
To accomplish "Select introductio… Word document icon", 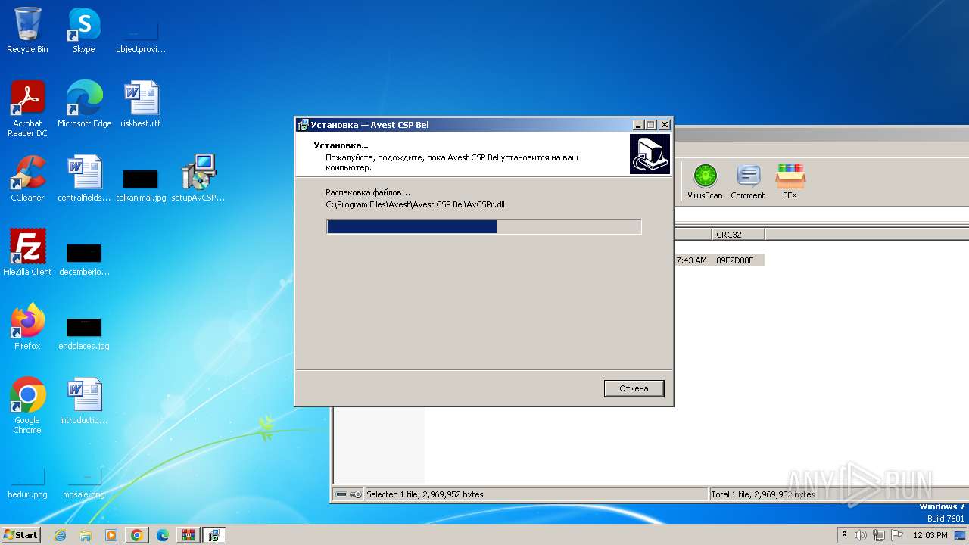I will click(x=84, y=401).
